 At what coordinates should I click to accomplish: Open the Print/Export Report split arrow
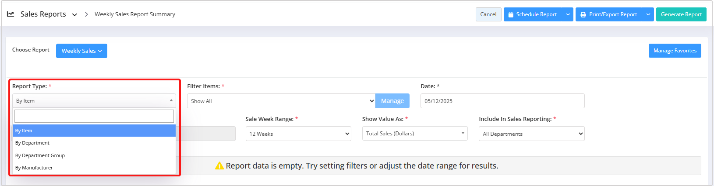point(648,14)
